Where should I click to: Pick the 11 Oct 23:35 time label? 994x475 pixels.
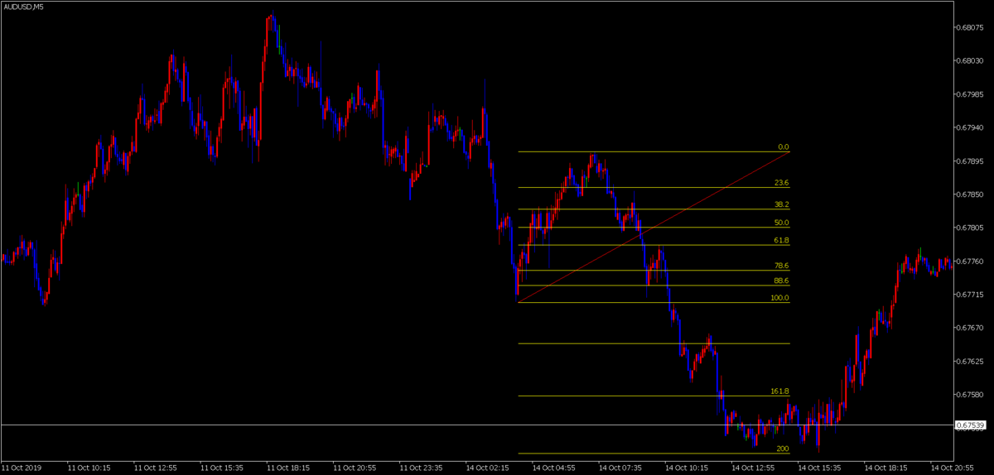click(421, 468)
